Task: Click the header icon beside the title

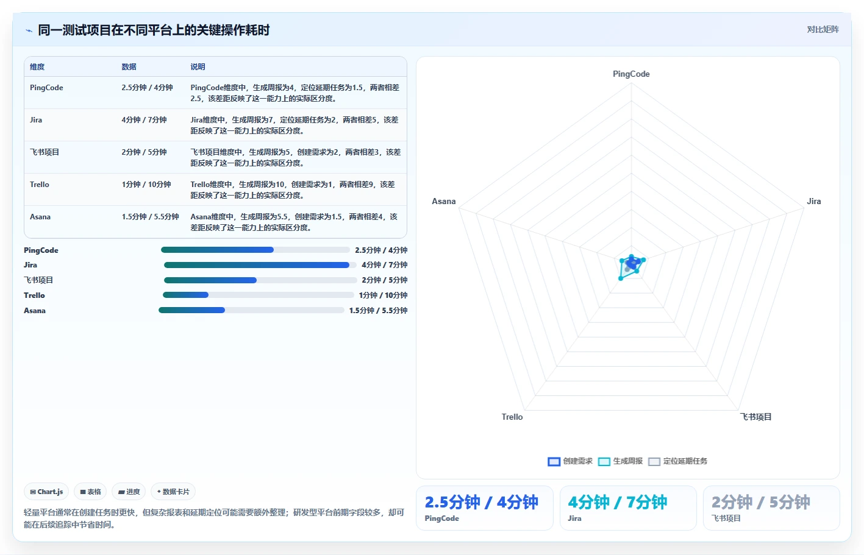Action: pos(29,30)
